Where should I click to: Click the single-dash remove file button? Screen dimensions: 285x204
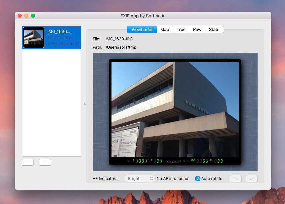45,162
